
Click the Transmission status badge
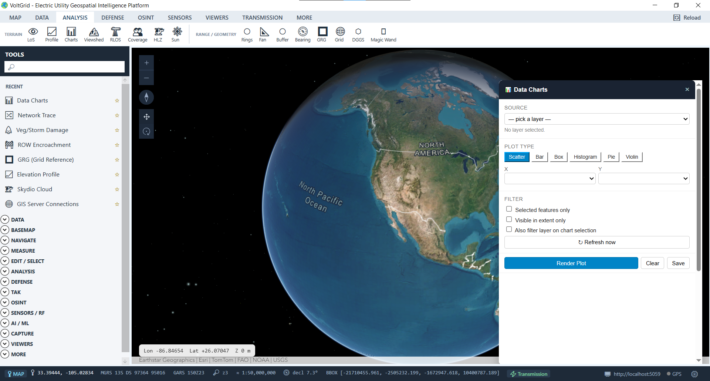(x=529, y=374)
